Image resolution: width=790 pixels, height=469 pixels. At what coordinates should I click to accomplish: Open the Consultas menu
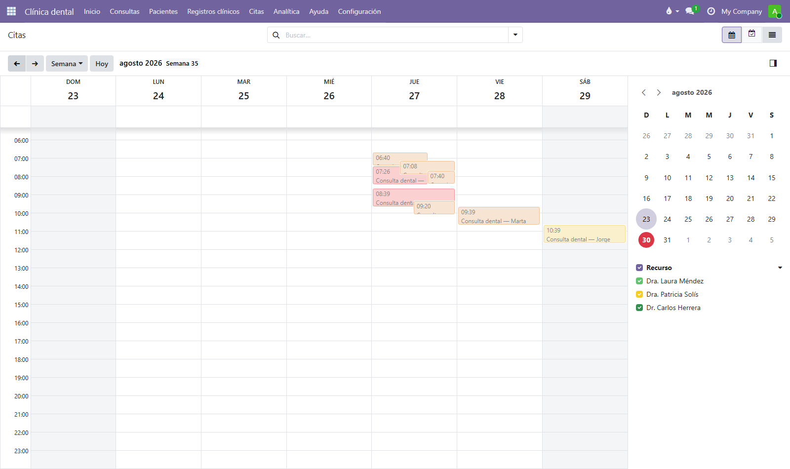pyautogui.click(x=124, y=11)
